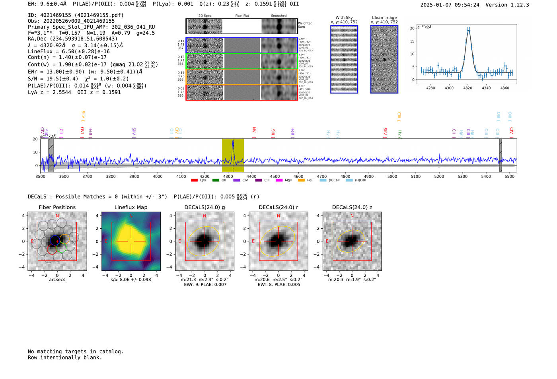Select the orange-bordered fiber spectrum row

(241, 77)
